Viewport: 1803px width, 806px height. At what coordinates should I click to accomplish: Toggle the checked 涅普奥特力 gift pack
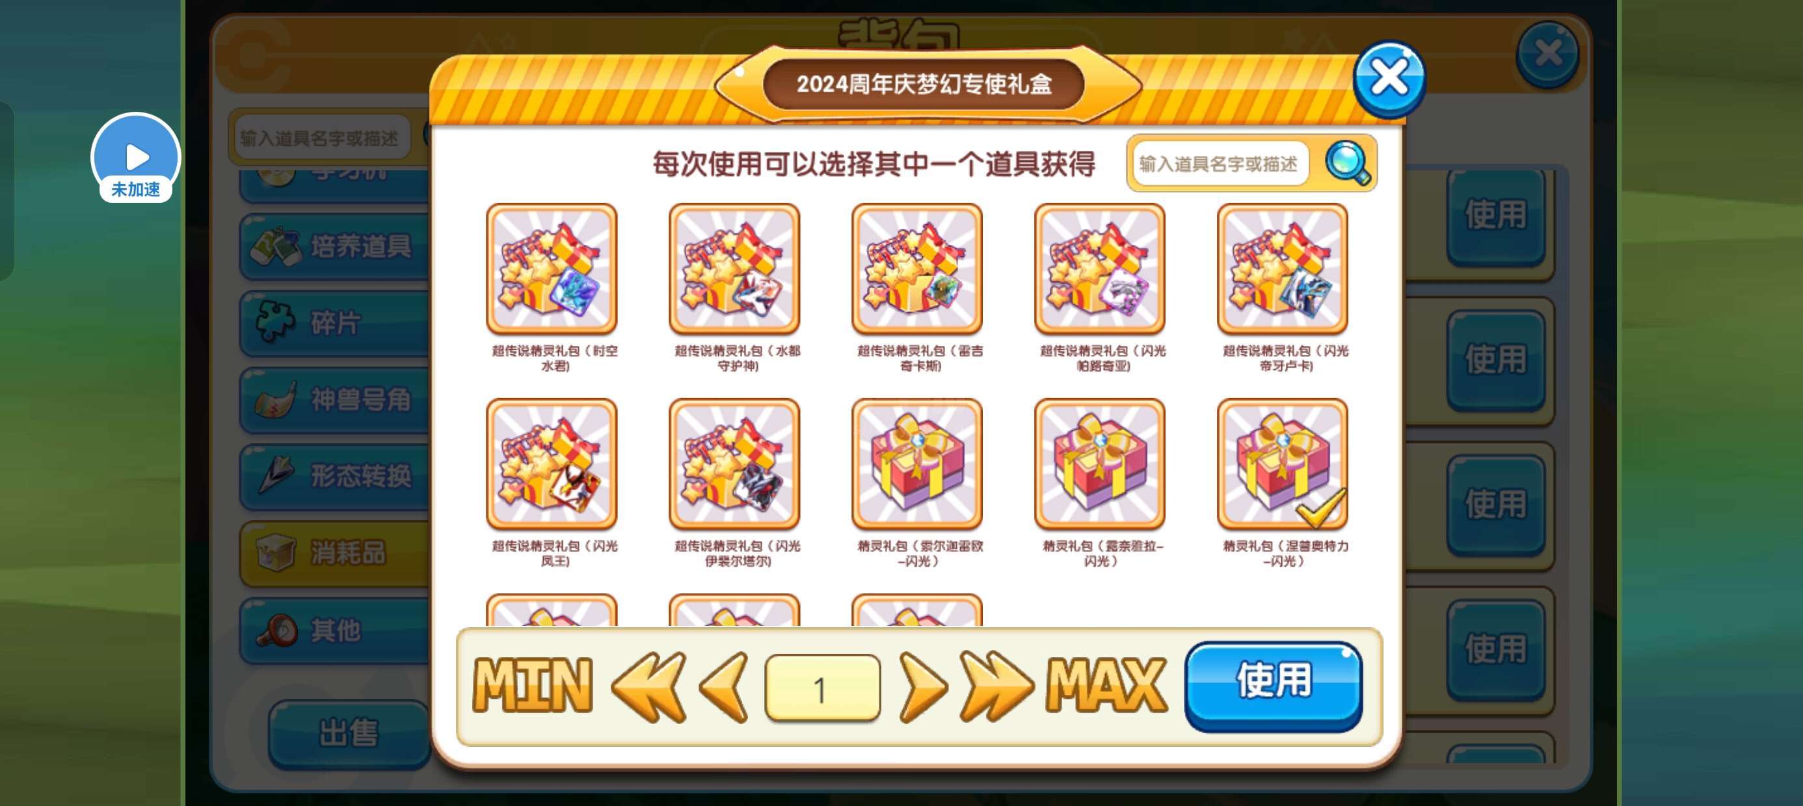coord(1282,464)
